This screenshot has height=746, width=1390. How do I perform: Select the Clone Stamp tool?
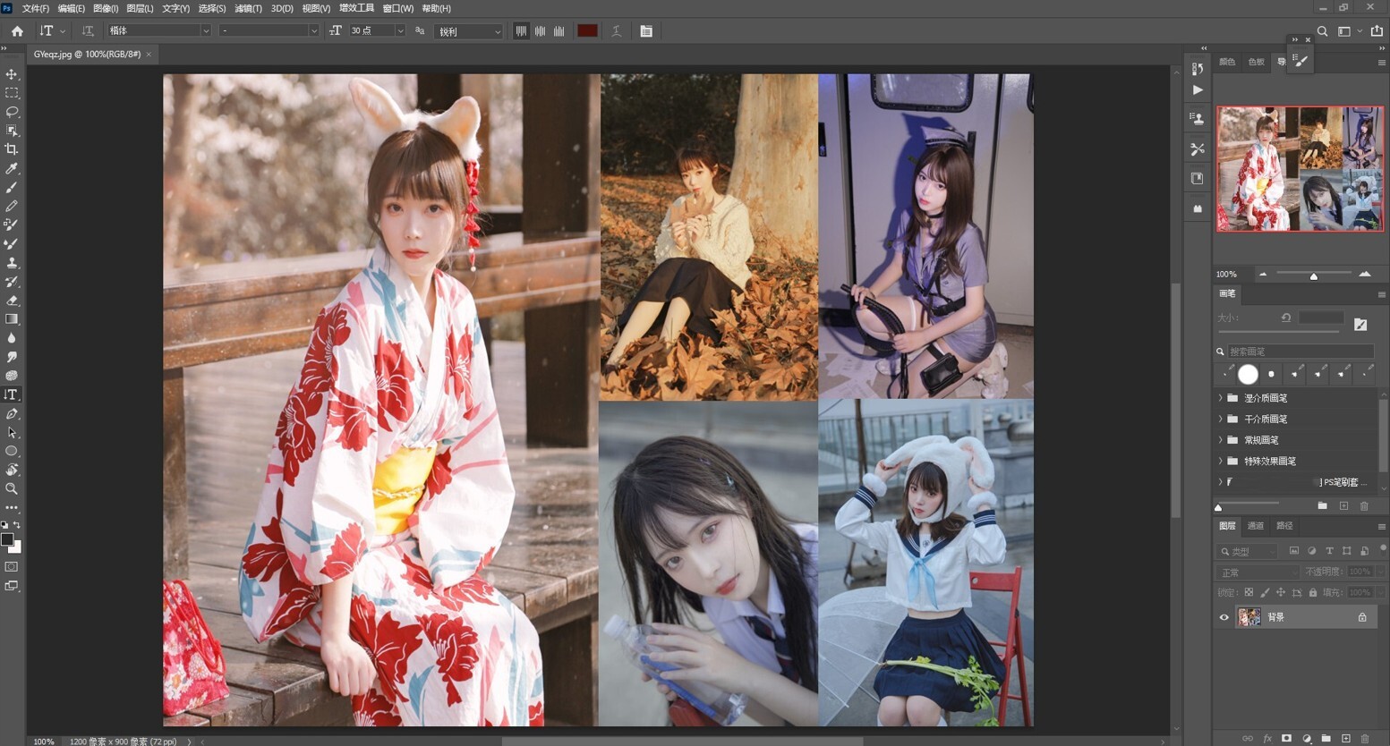click(12, 263)
